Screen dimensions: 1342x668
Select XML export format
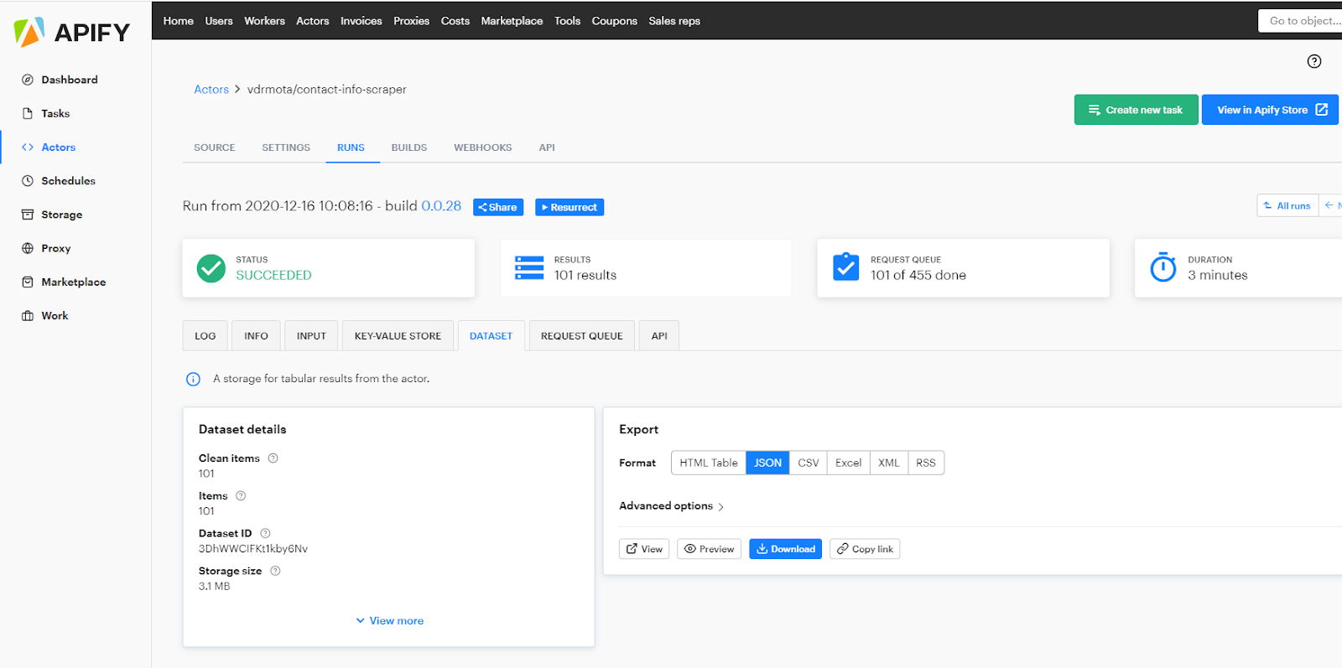(x=889, y=463)
